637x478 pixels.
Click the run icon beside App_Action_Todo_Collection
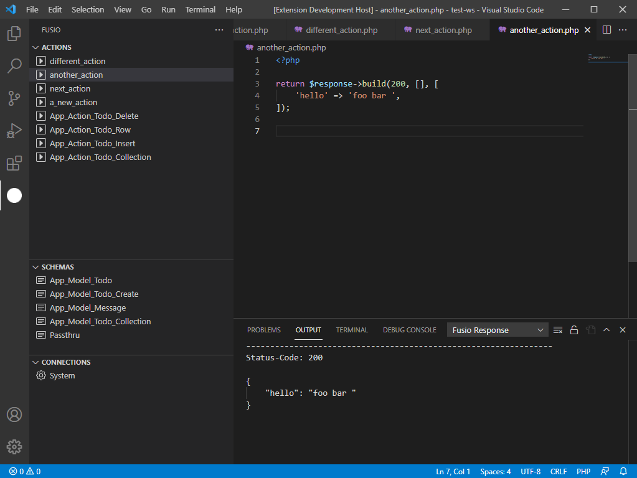pyautogui.click(x=40, y=157)
